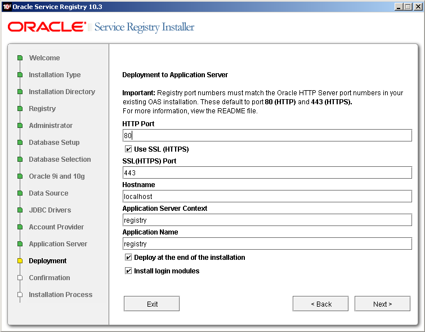Edit the Application Server Context field

click(x=267, y=220)
